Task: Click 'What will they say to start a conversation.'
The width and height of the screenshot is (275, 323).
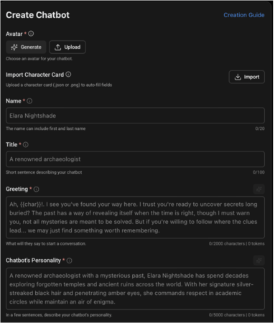Action: click(46, 243)
